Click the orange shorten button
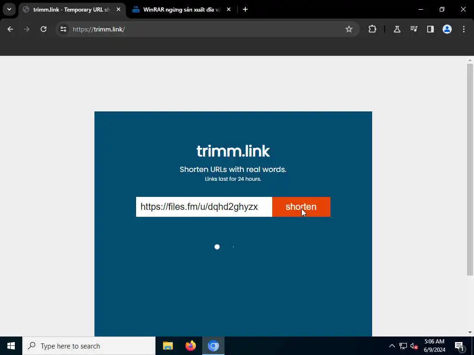The height and width of the screenshot is (355, 474). point(301,207)
